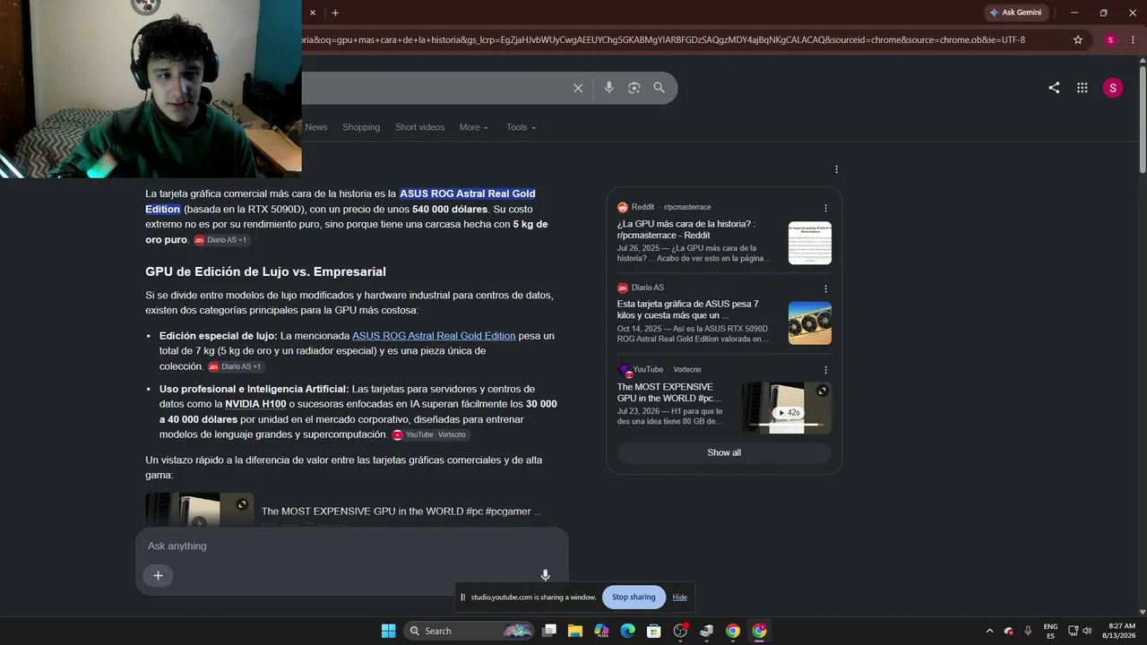Image resolution: width=1147 pixels, height=645 pixels.
Task: Start voice search with the search bar microphone
Action: [x=608, y=88]
